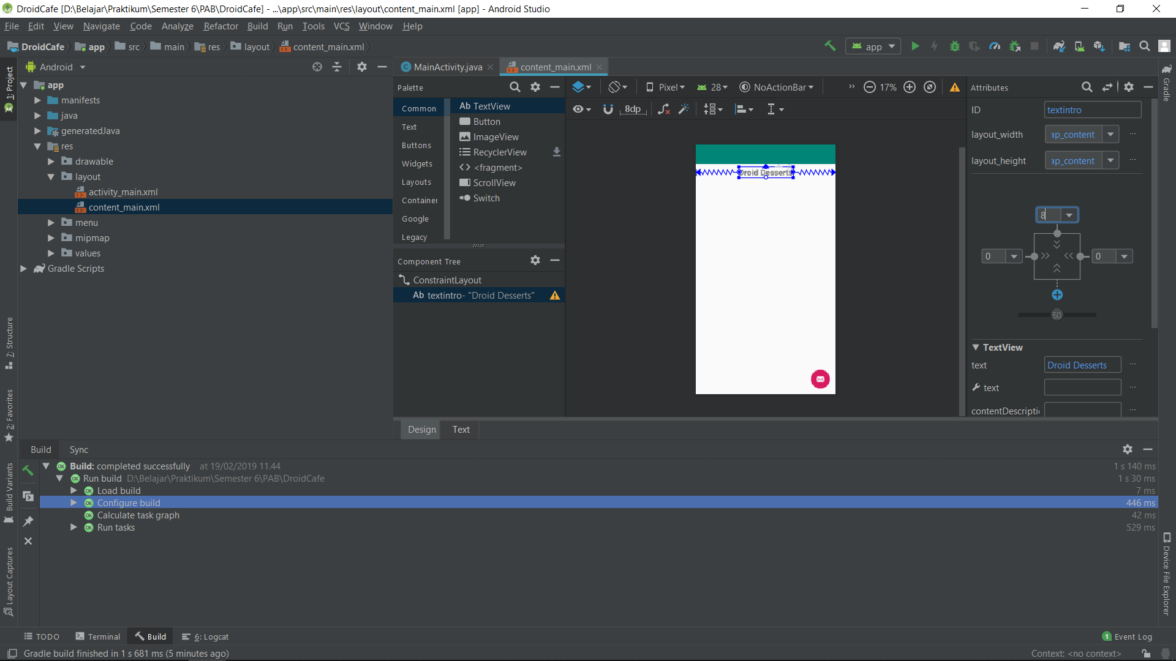Image resolution: width=1176 pixels, height=661 pixels.
Task: Clear all constraints icon
Action: 664,110
